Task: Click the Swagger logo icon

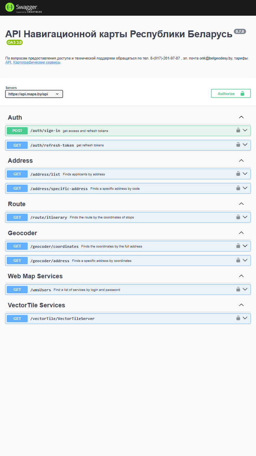Action: point(10,7)
